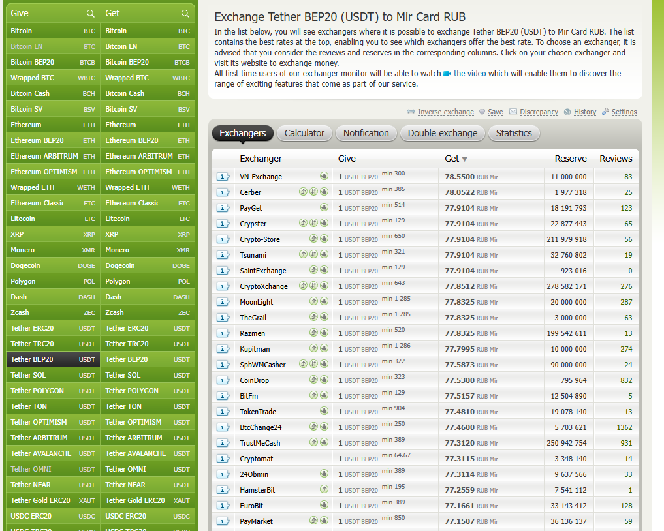Click the 832 reviews count for CoinDrop
This screenshot has height=531, width=664.
626,380
